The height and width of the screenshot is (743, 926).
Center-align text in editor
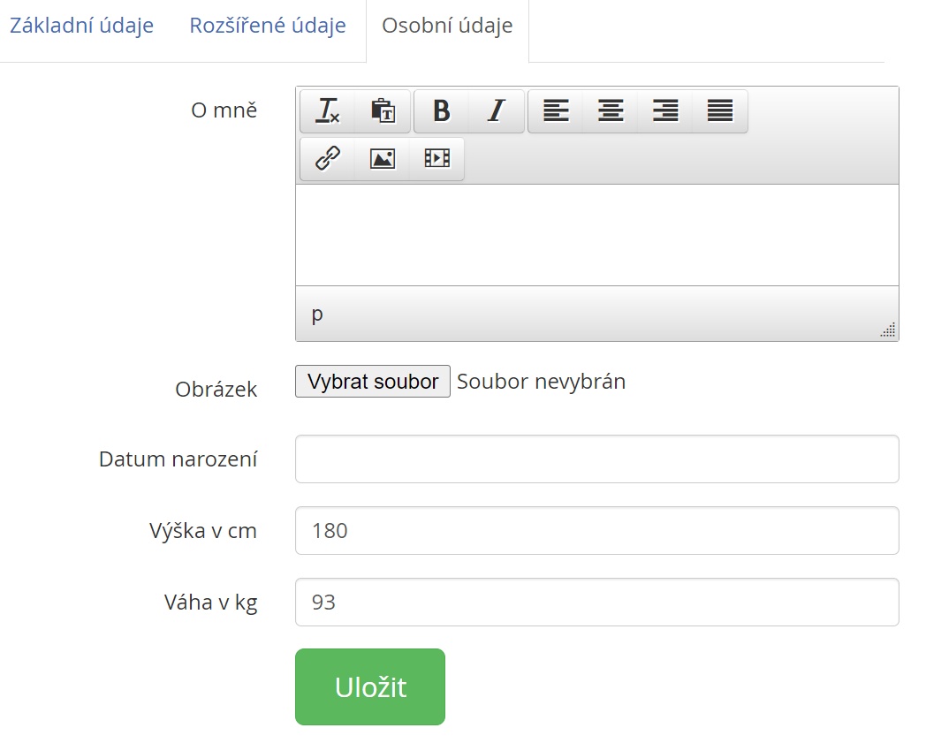tap(611, 111)
